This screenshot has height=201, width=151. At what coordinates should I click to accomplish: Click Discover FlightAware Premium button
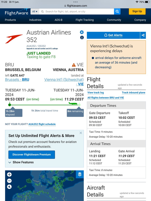(x=32, y=154)
